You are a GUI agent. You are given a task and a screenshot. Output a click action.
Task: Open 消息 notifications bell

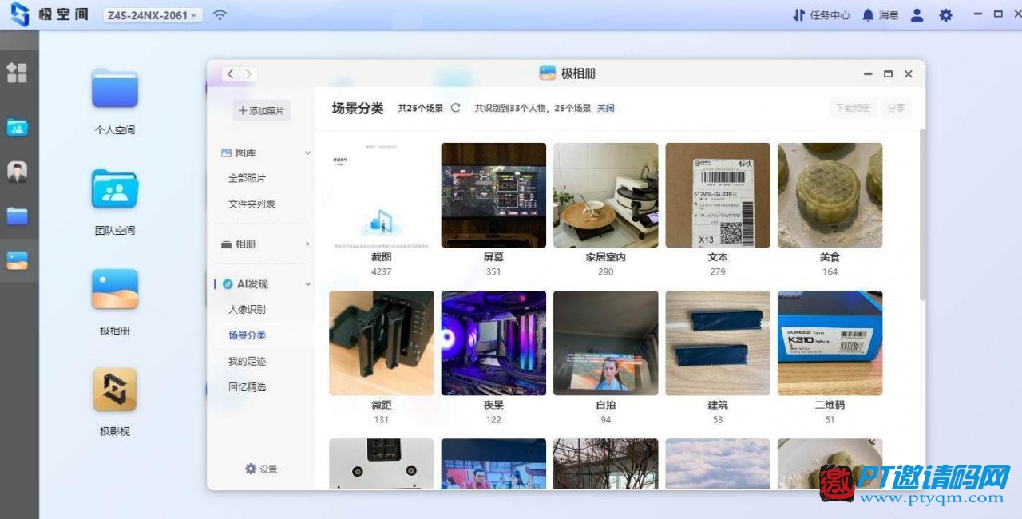tap(881, 15)
